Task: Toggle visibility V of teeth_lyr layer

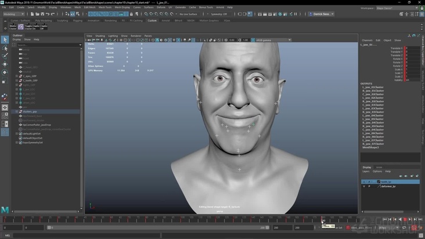Action: 364,182
